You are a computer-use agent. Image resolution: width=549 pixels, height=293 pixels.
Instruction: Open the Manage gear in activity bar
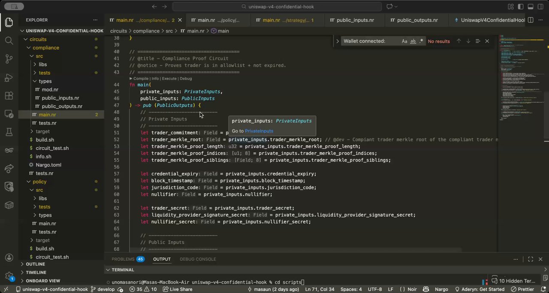9,275
